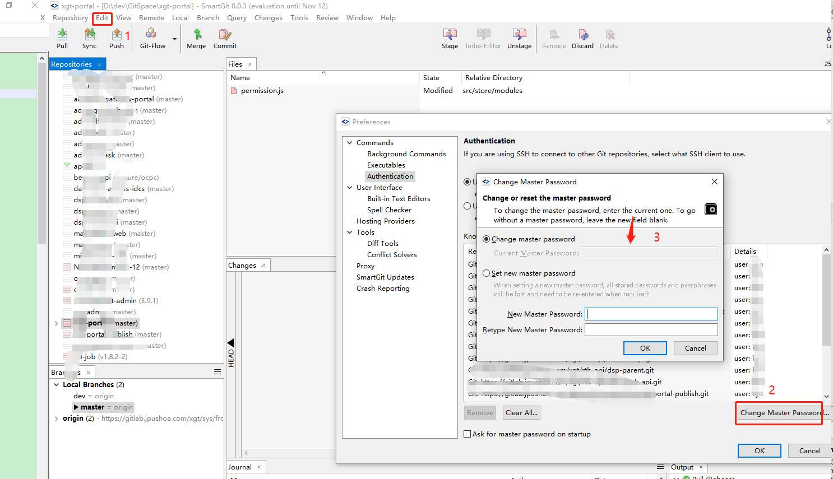The image size is (833, 479).
Task: Collapse the Local Branches node
Action: pyautogui.click(x=56, y=385)
